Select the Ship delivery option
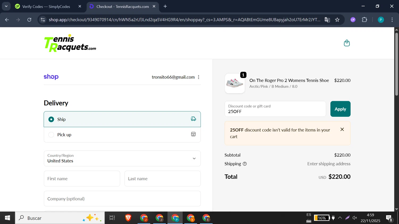 [x=122, y=119]
